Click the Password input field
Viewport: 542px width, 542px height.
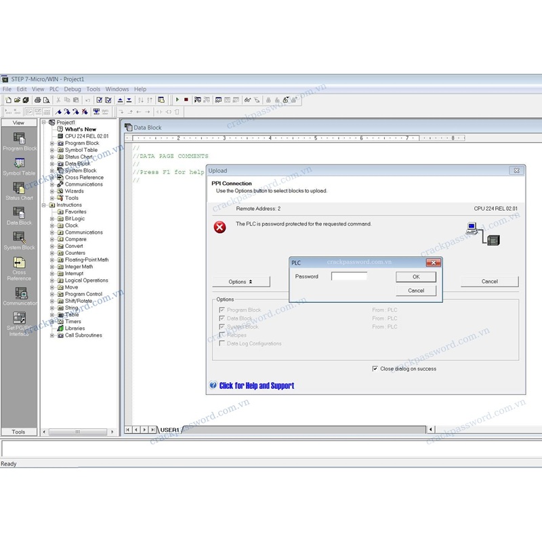pos(349,276)
